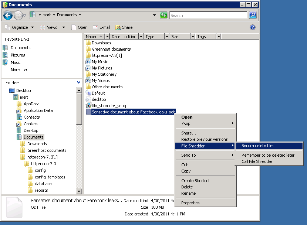Open the Organize dropdown menu

pyautogui.click(x=20, y=27)
